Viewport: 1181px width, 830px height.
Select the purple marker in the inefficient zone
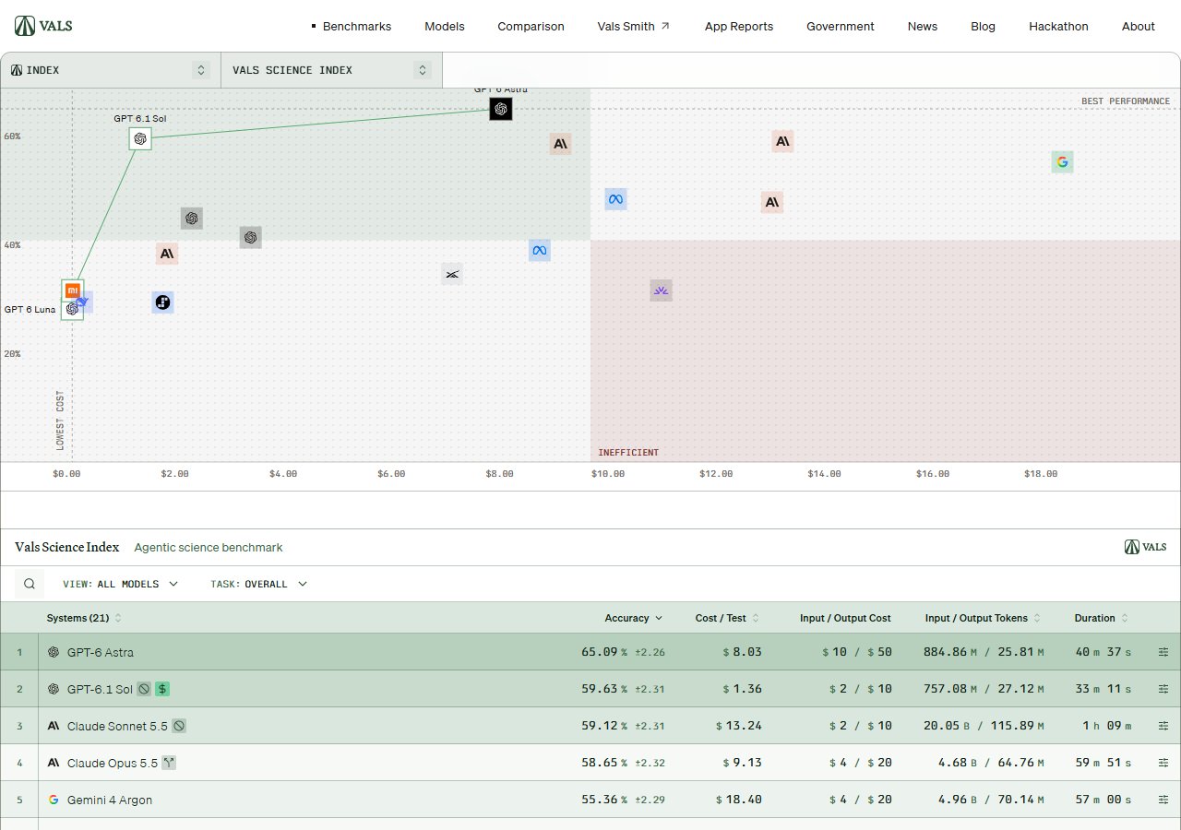(661, 290)
